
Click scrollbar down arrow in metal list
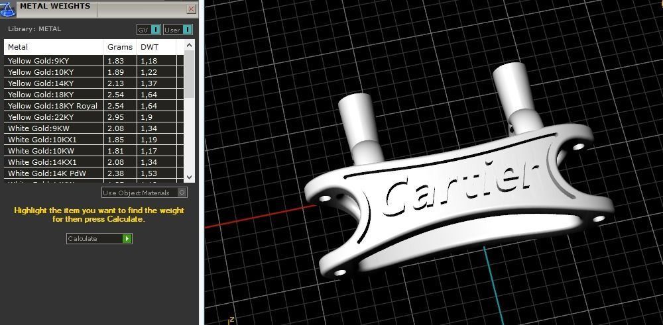(x=189, y=177)
